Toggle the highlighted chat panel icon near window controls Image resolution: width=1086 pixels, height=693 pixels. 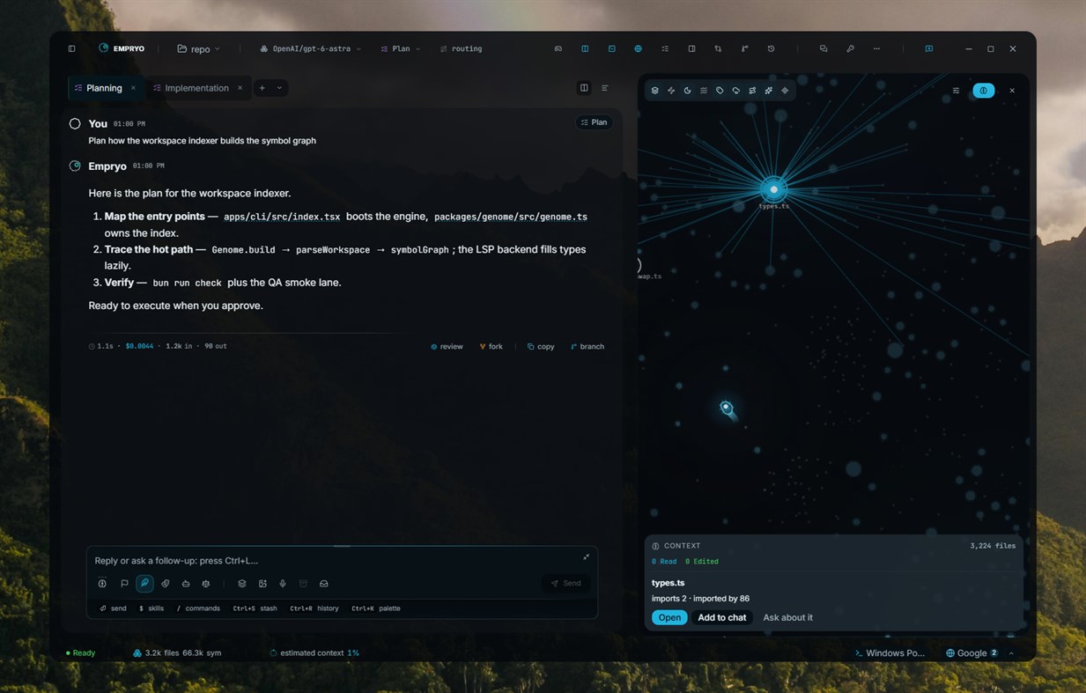[x=928, y=48]
